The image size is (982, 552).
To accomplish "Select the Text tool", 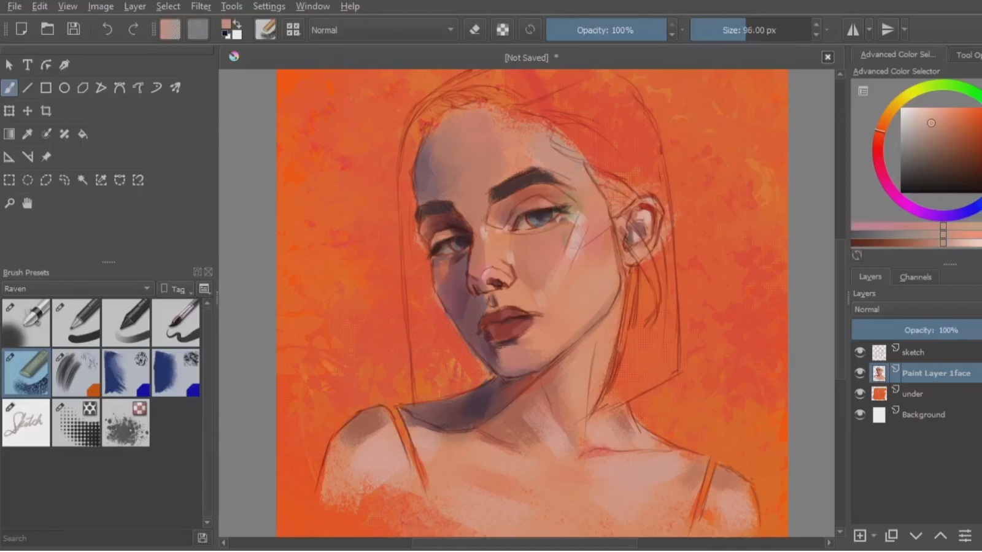I will point(28,64).
